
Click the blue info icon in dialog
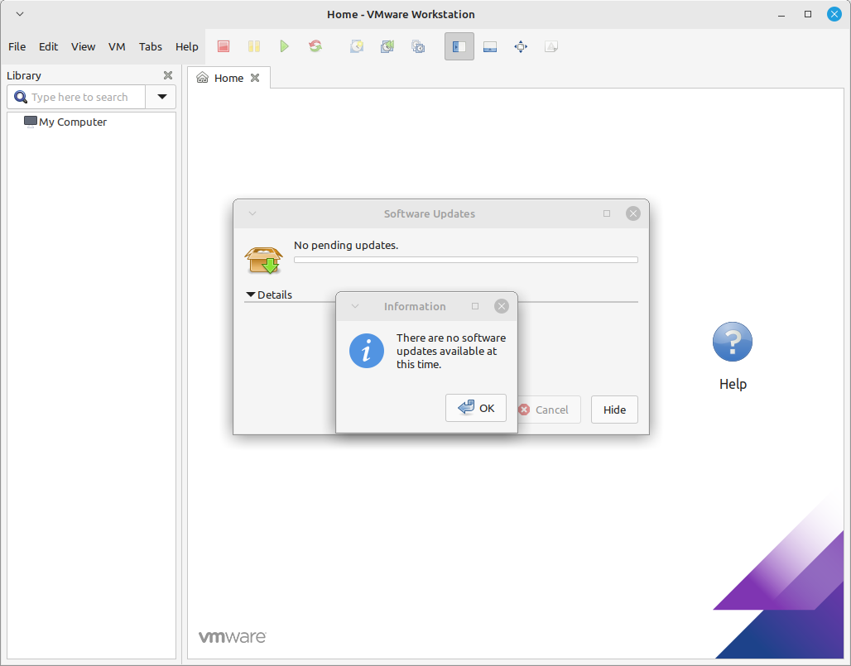pos(367,351)
